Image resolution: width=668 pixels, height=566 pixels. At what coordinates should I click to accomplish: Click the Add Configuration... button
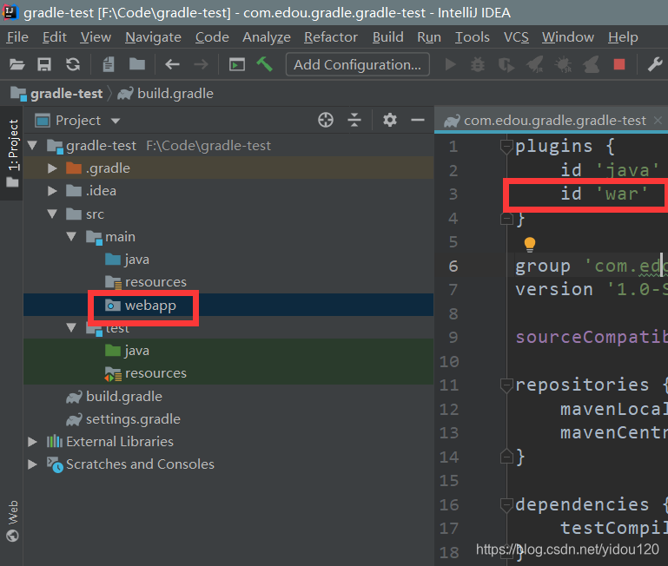pos(357,65)
